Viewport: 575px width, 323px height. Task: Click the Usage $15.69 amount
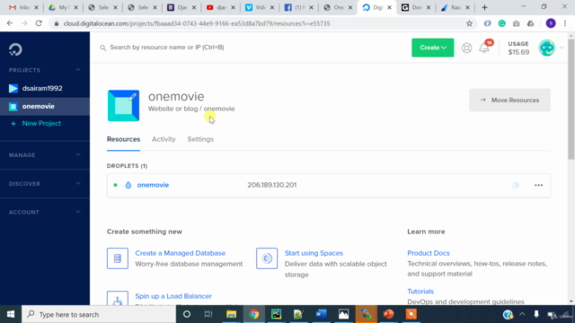tap(518, 52)
